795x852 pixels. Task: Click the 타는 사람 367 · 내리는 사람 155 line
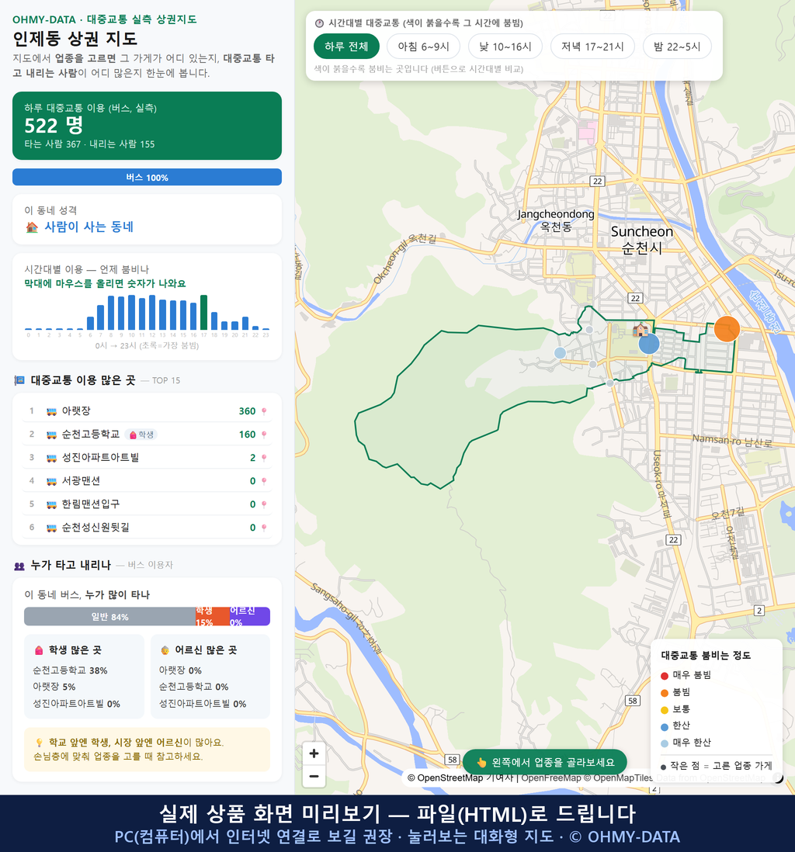click(89, 144)
